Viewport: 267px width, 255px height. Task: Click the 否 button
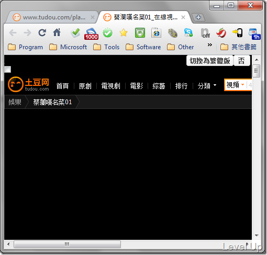coord(241,61)
